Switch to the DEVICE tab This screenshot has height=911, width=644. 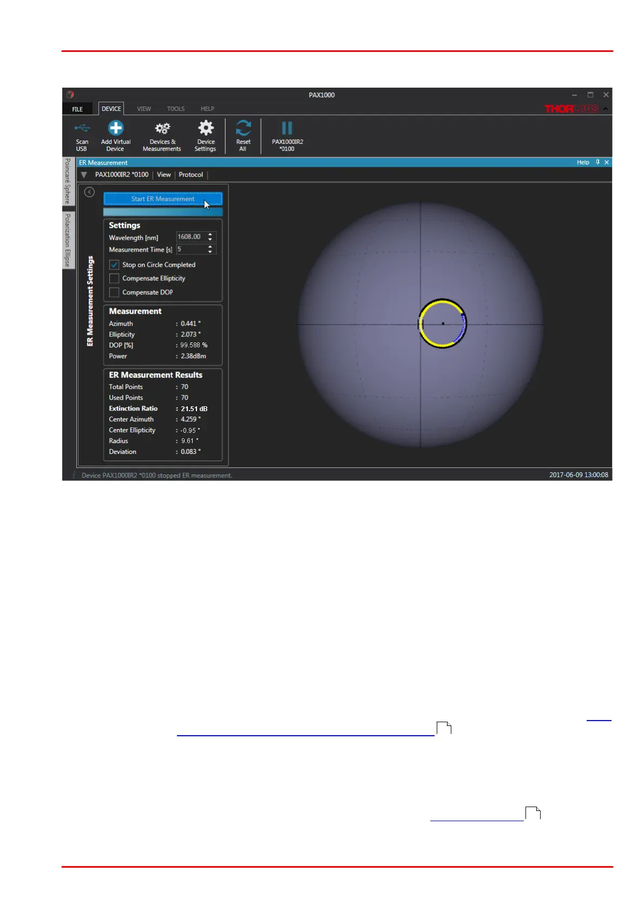111,109
